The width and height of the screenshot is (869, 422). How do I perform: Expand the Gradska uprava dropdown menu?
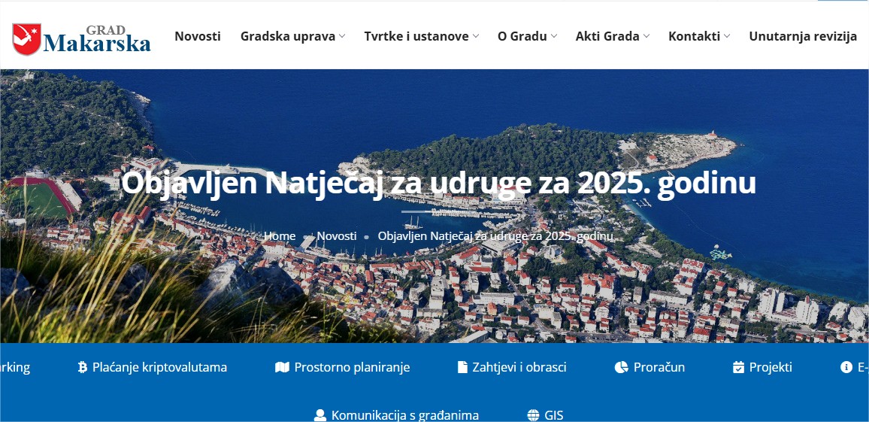tap(292, 37)
